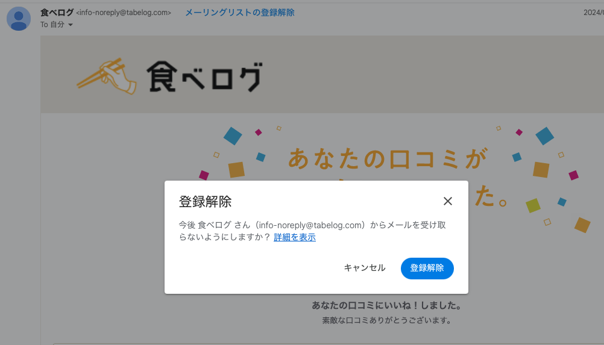Expand the To 自分 recipient details arrow
The width and height of the screenshot is (604, 345).
(x=71, y=25)
